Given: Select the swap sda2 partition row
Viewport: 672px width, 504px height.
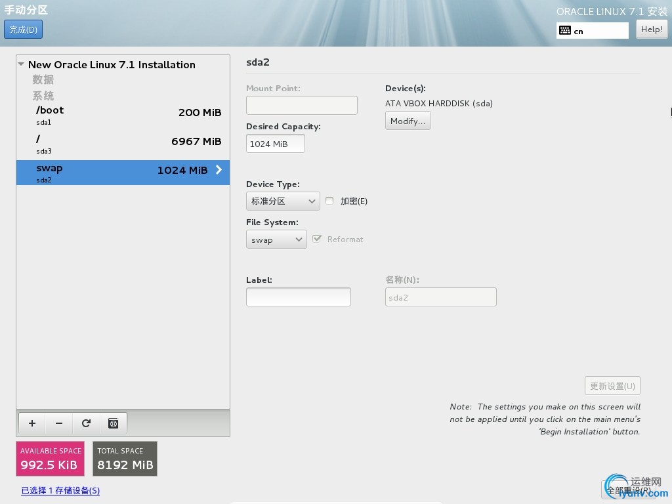Looking at the screenshot, I should [x=123, y=173].
